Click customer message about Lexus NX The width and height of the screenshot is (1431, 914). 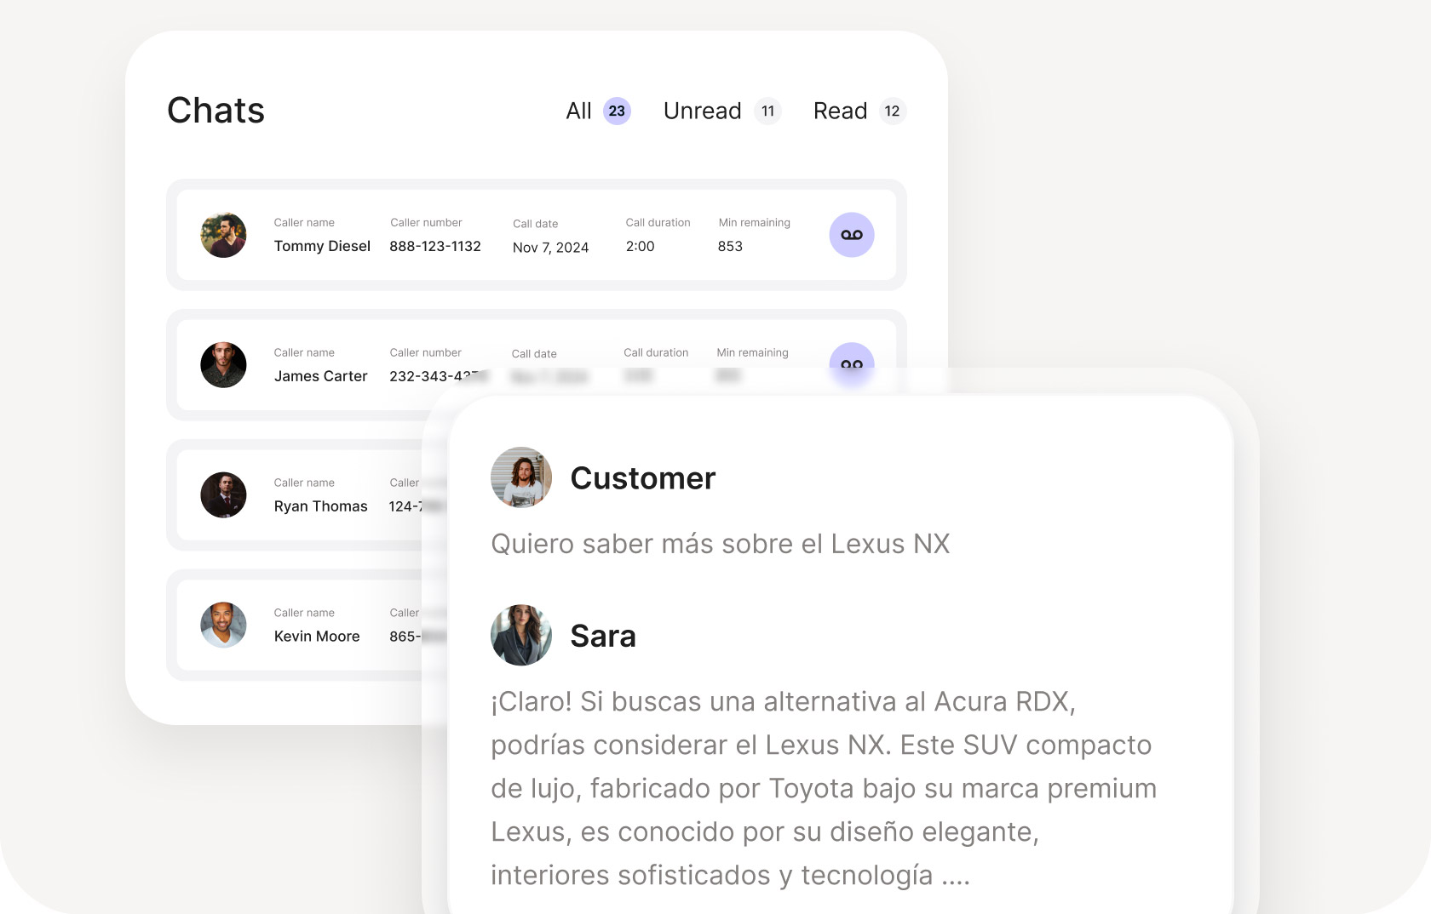pyautogui.click(x=721, y=544)
